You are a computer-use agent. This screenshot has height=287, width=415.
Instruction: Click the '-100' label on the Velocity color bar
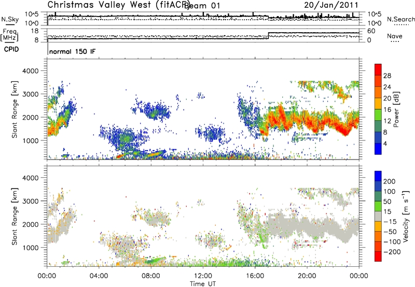[392, 241]
